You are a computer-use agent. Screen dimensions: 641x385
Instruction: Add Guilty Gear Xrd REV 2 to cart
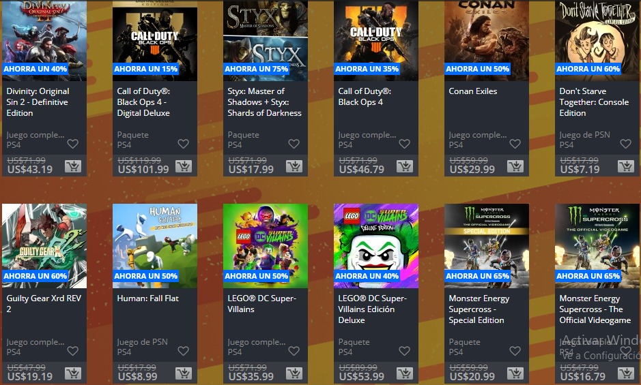point(73,373)
